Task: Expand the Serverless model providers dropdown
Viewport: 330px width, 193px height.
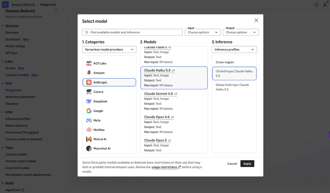Action: pos(109,50)
